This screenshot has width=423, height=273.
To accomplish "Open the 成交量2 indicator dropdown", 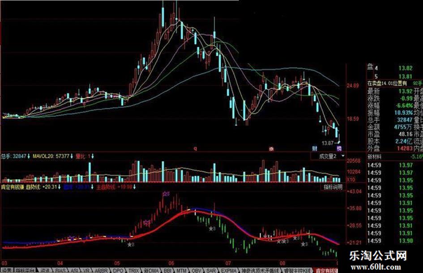I will (342, 156).
